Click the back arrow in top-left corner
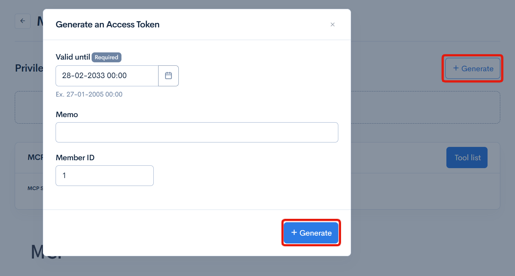The width and height of the screenshot is (515, 276). (x=22, y=21)
